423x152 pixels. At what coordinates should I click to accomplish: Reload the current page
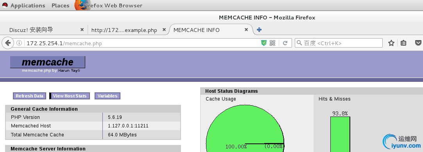click(x=285, y=43)
